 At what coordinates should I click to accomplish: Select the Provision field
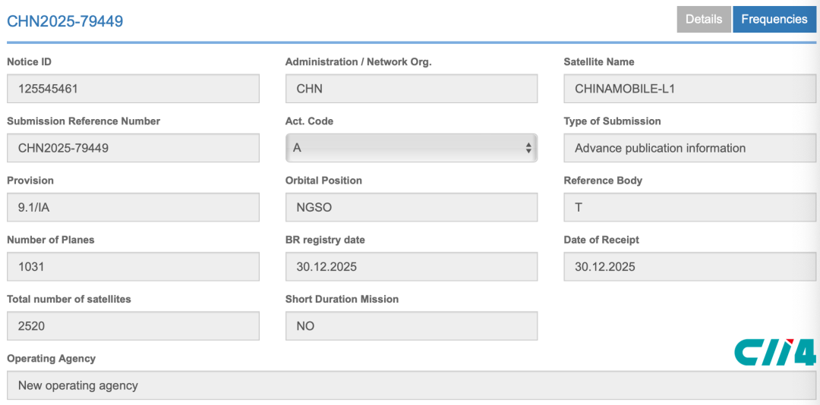pos(133,207)
